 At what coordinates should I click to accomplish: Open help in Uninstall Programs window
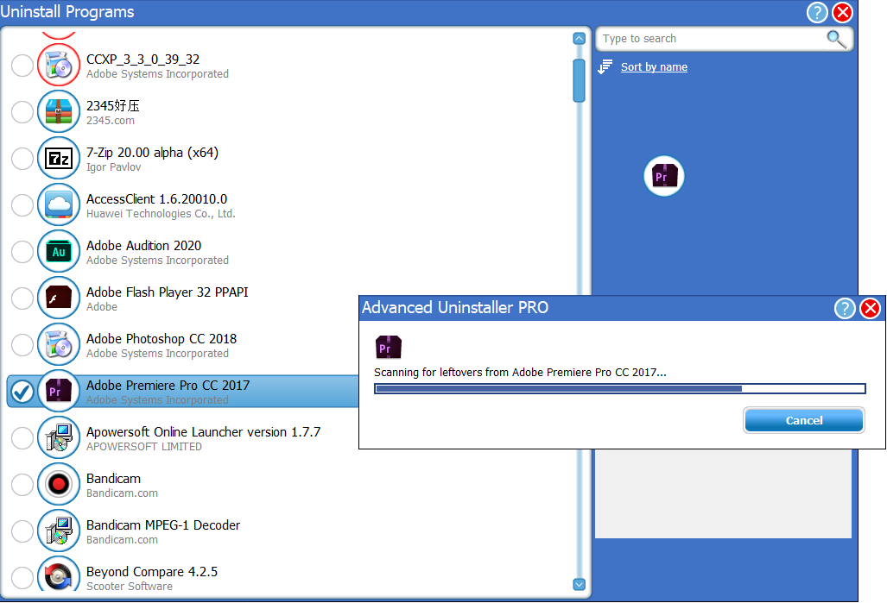(x=817, y=12)
